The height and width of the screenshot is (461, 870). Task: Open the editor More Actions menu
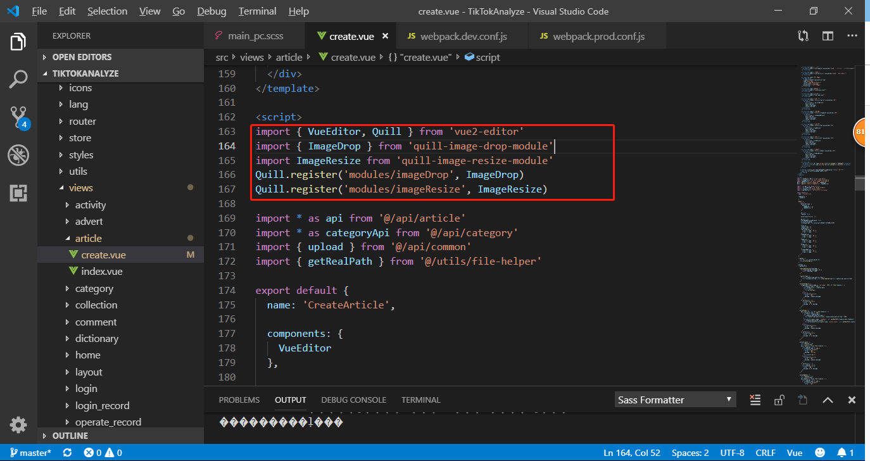(x=852, y=36)
